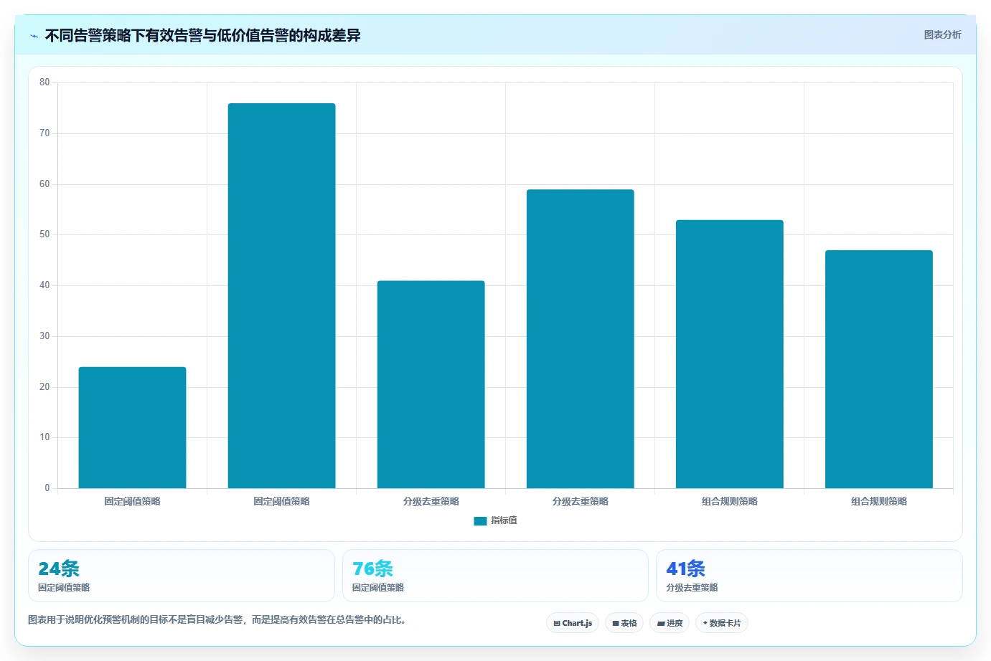Click the footnote text starting 图表用于说明

217,620
